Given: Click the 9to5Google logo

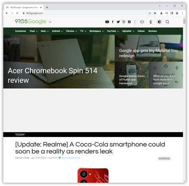Looking at the screenshot, I should coord(31,22).
